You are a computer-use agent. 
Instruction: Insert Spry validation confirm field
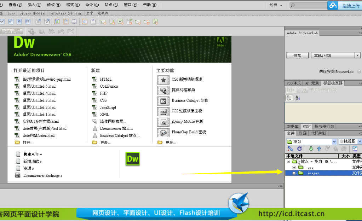pos(146,22)
